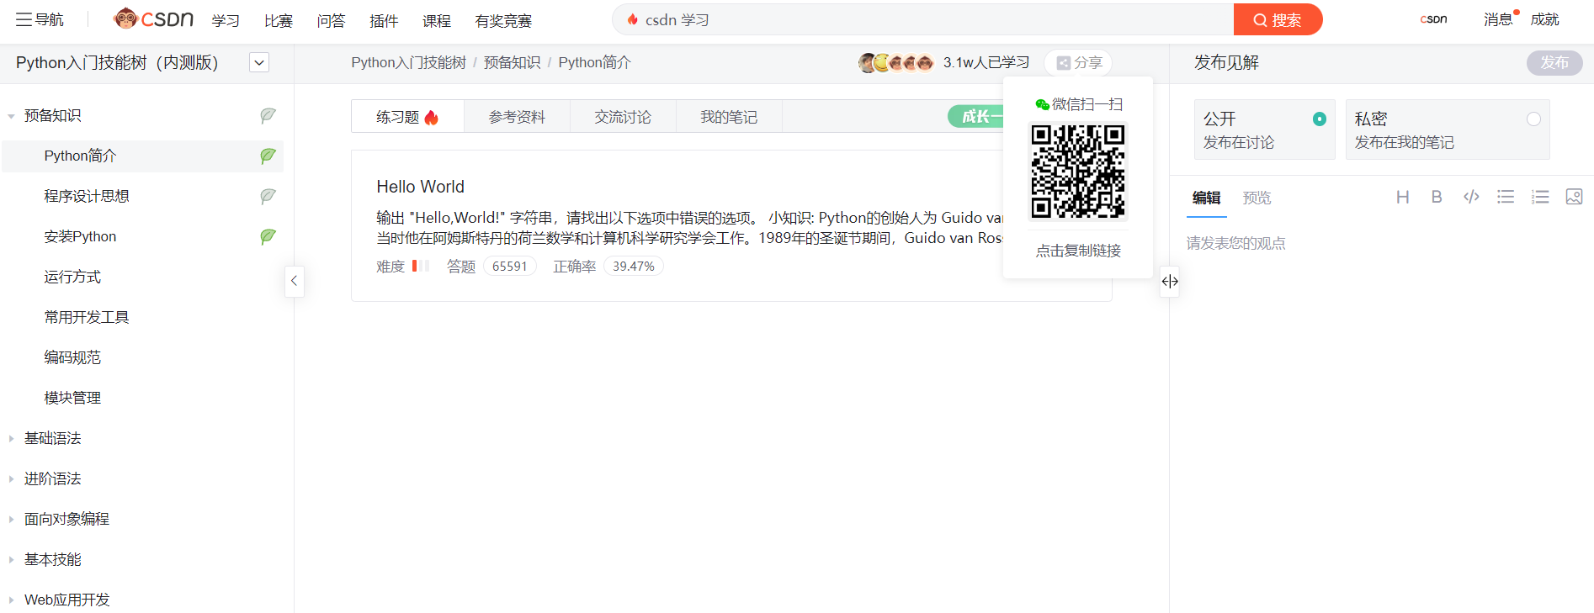1594x613 pixels.
Task: Click the green 成长 badge button
Action: point(976,116)
